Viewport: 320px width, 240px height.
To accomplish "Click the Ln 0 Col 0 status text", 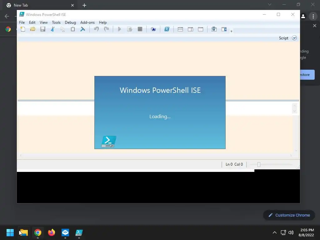I will coord(234,164).
